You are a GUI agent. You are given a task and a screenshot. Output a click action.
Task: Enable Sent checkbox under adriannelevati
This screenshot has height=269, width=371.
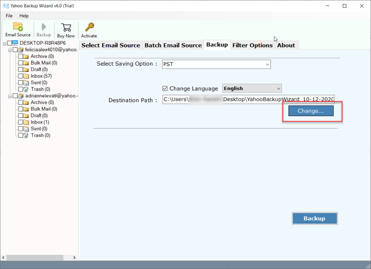21,129
